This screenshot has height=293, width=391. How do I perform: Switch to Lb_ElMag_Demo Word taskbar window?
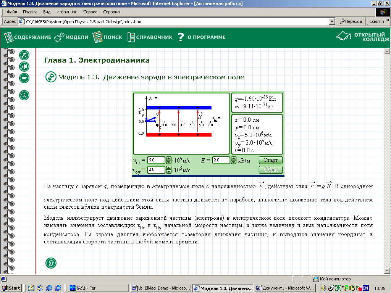161,288
